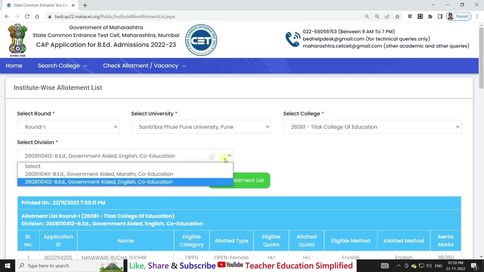This screenshot has width=484, height=272.
Task: Open the browser extensions puzzle icon
Action: [430, 17]
